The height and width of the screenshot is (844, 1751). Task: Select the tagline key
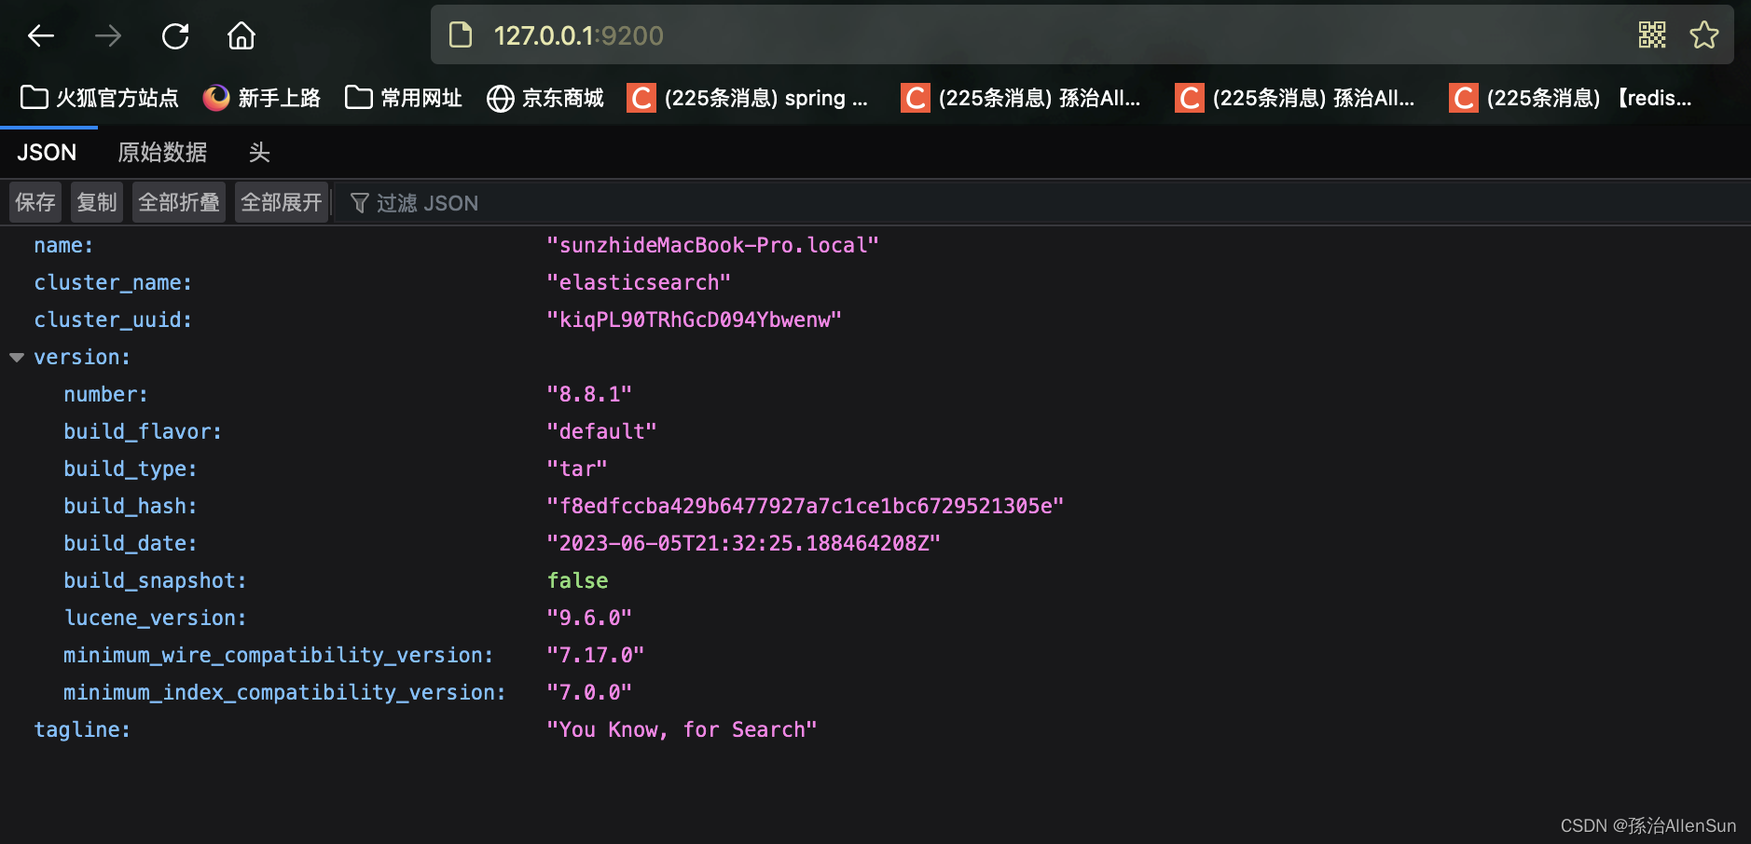coord(82,730)
